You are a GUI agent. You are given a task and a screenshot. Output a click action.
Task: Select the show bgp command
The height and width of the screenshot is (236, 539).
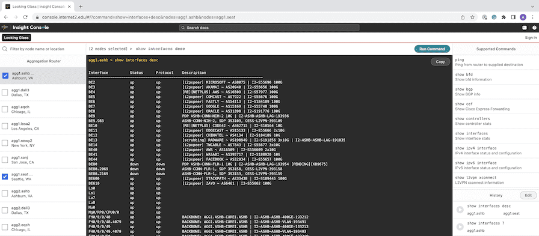pos(495,92)
